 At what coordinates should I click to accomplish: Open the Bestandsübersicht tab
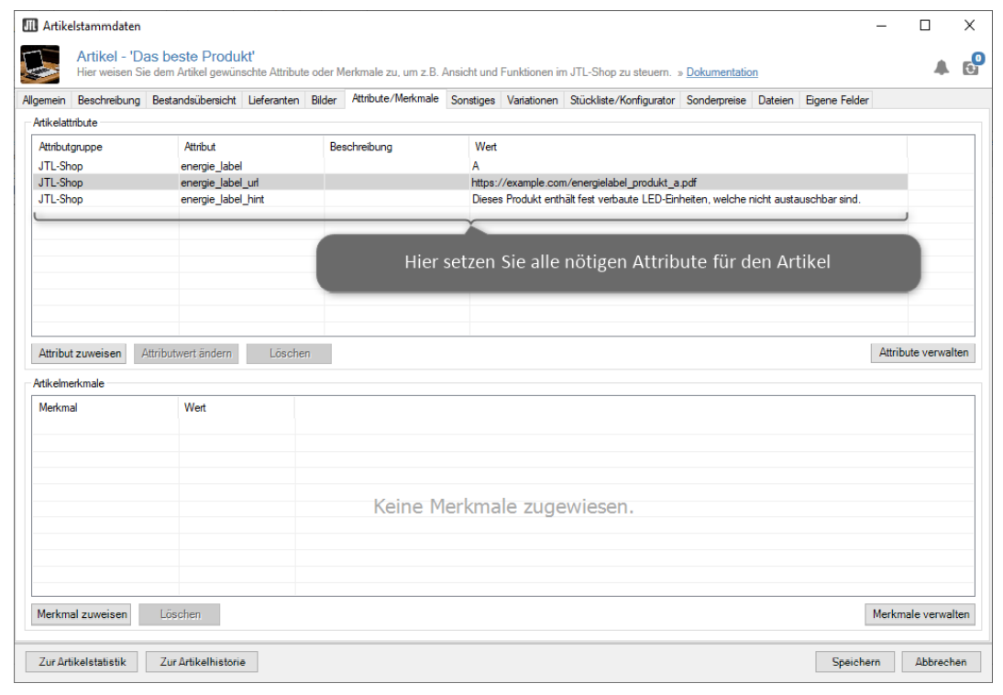[193, 100]
